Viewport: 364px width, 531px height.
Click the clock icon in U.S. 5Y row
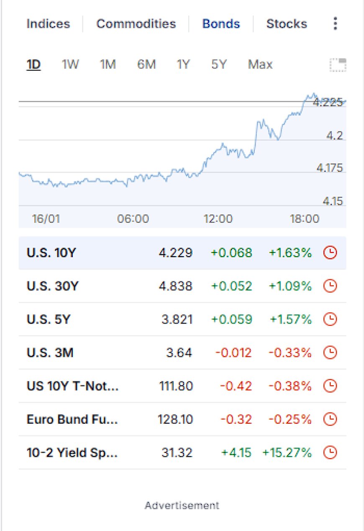pos(331,319)
